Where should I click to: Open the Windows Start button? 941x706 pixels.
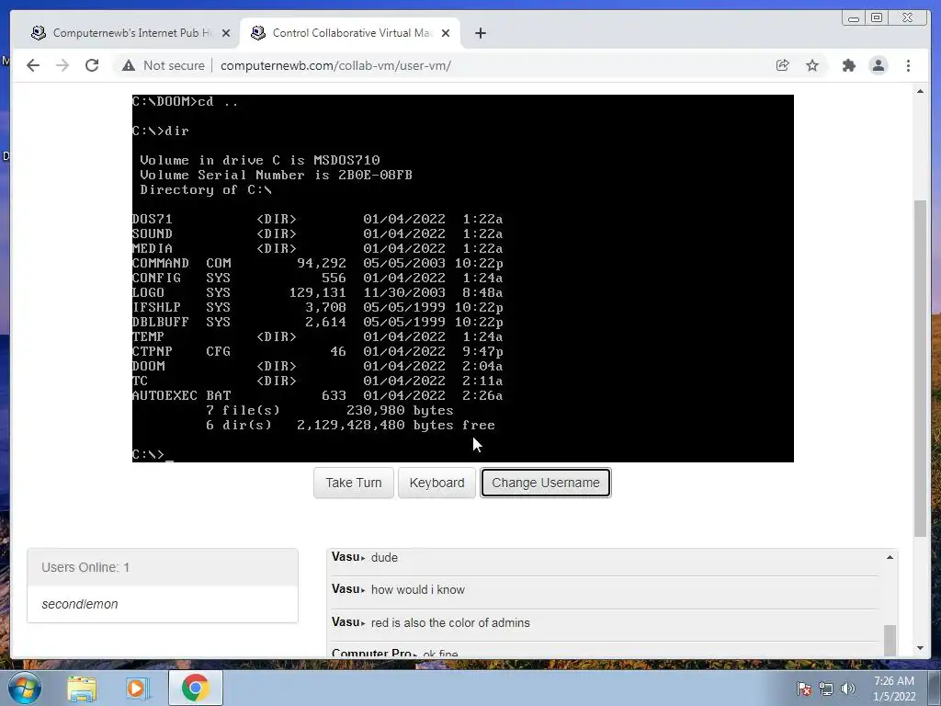pos(24,688)
